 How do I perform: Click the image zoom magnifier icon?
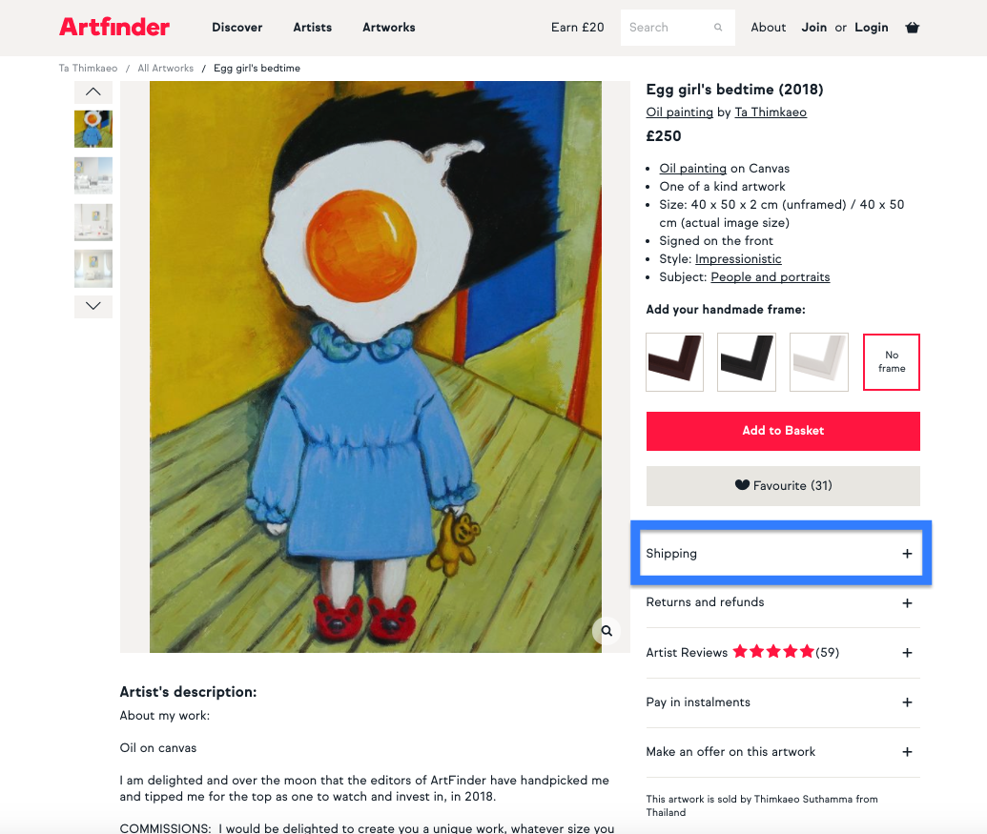coord(607,631)
